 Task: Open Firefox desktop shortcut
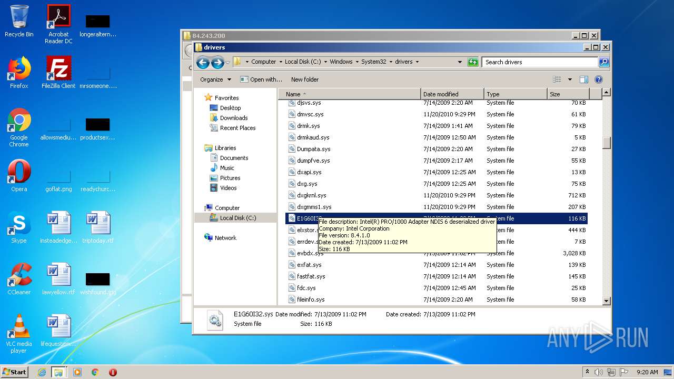pyautogui.click(x=19, y=73)
